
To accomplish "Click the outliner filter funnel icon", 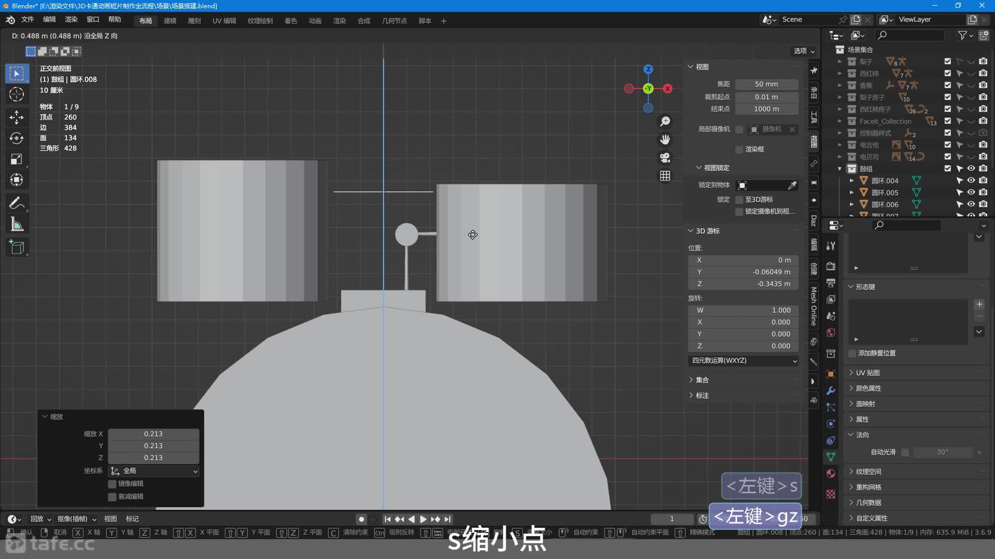I will pyautogui.click(x=962, y=35).
